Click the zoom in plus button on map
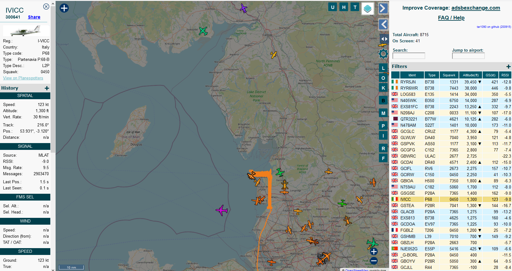512x271 pixels. (374, 252)
